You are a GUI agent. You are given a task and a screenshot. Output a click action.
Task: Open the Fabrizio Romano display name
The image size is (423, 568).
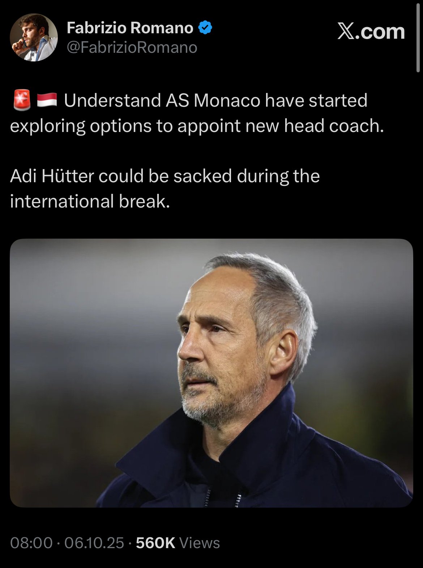click(x=130, y=28)
